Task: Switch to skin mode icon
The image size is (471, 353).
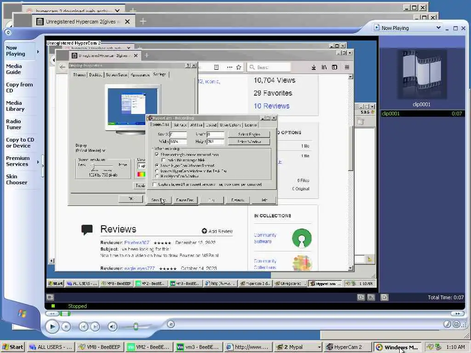Action: click(x=457, y=324)
